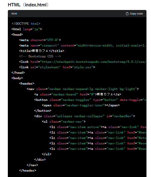
Task: Click the <title>新宿カフェ</title> line
Action: point(42,51)
